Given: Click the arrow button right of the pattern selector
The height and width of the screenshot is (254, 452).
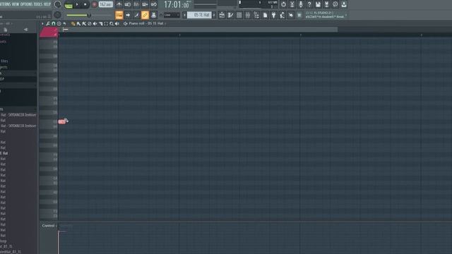Looking at the screenshot, I should [x=214, y=15].
